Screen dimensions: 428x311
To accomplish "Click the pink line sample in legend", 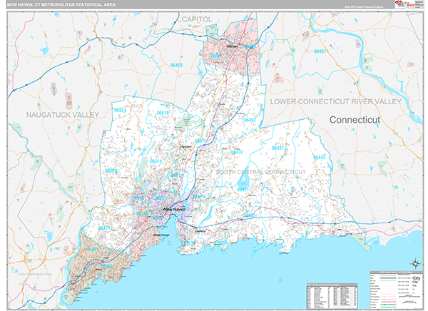I will 388,302.
